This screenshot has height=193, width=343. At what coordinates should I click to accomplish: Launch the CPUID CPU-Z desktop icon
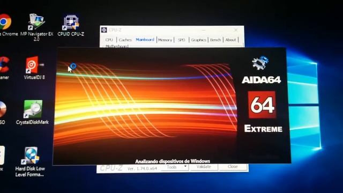tap(71, 25)
